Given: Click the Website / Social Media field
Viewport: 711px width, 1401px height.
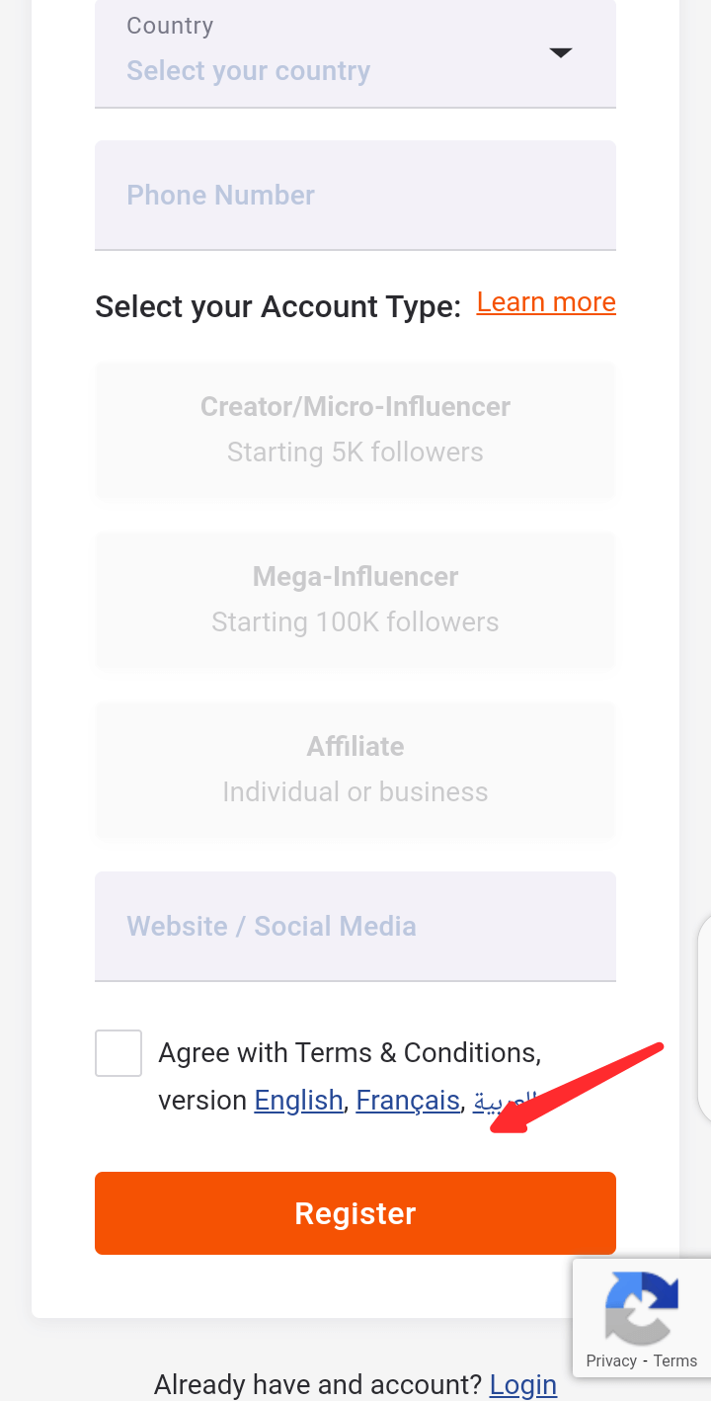Looking at the screenshot, I should coord(355,927).
